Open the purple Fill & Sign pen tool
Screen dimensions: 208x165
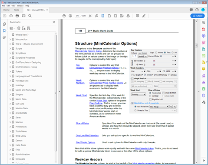(x=204, y=76)
